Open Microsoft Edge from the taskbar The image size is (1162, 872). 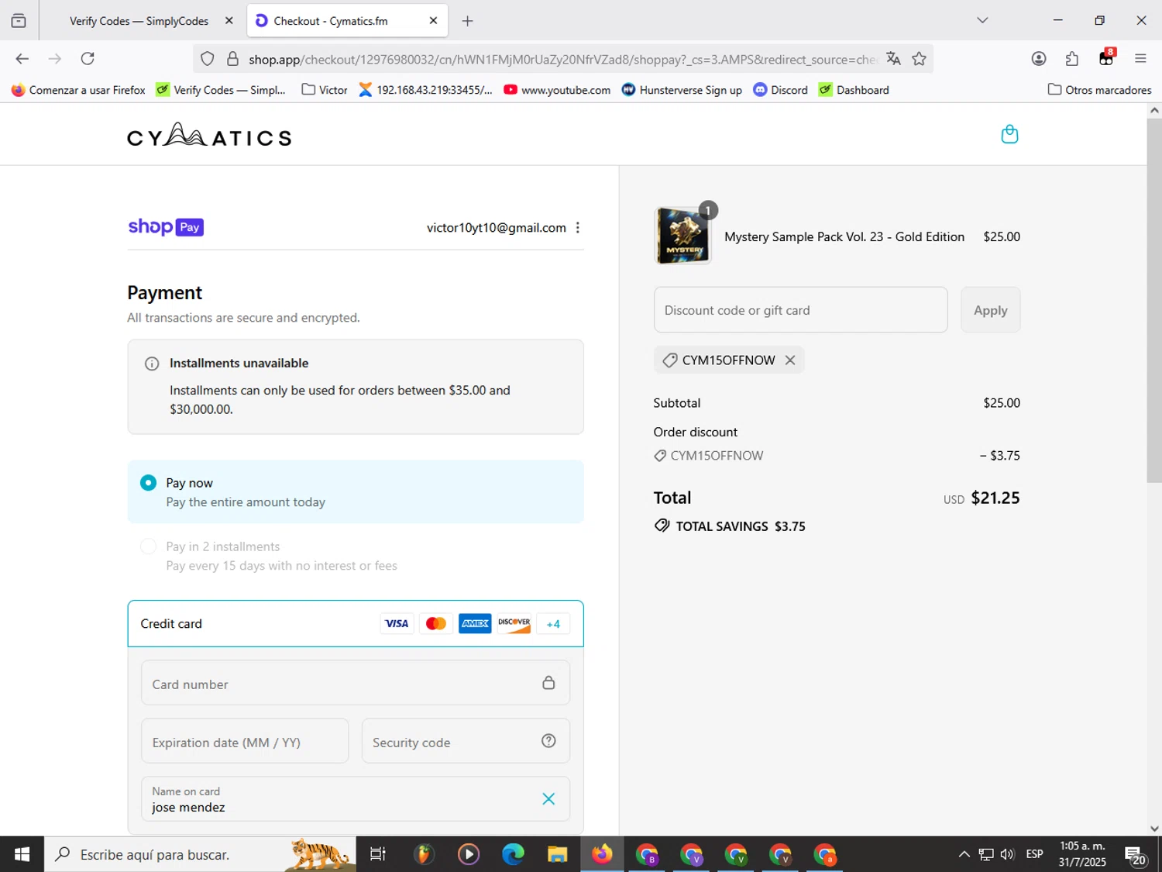point(513,854)
